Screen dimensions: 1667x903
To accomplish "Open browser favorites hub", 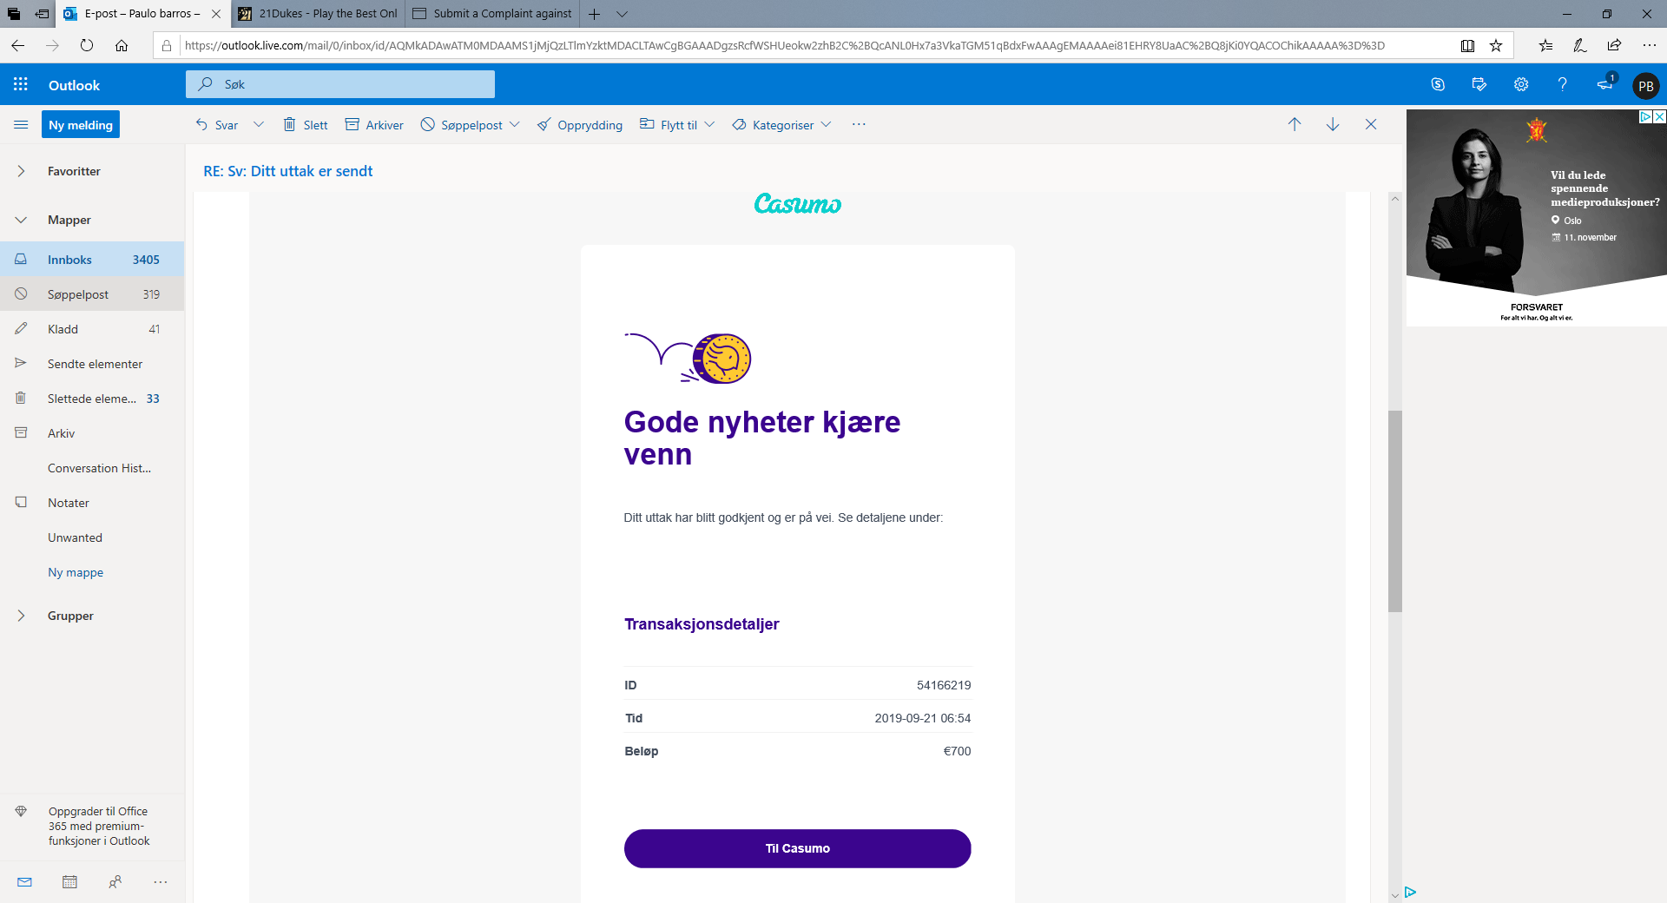I will (1545, 45).
